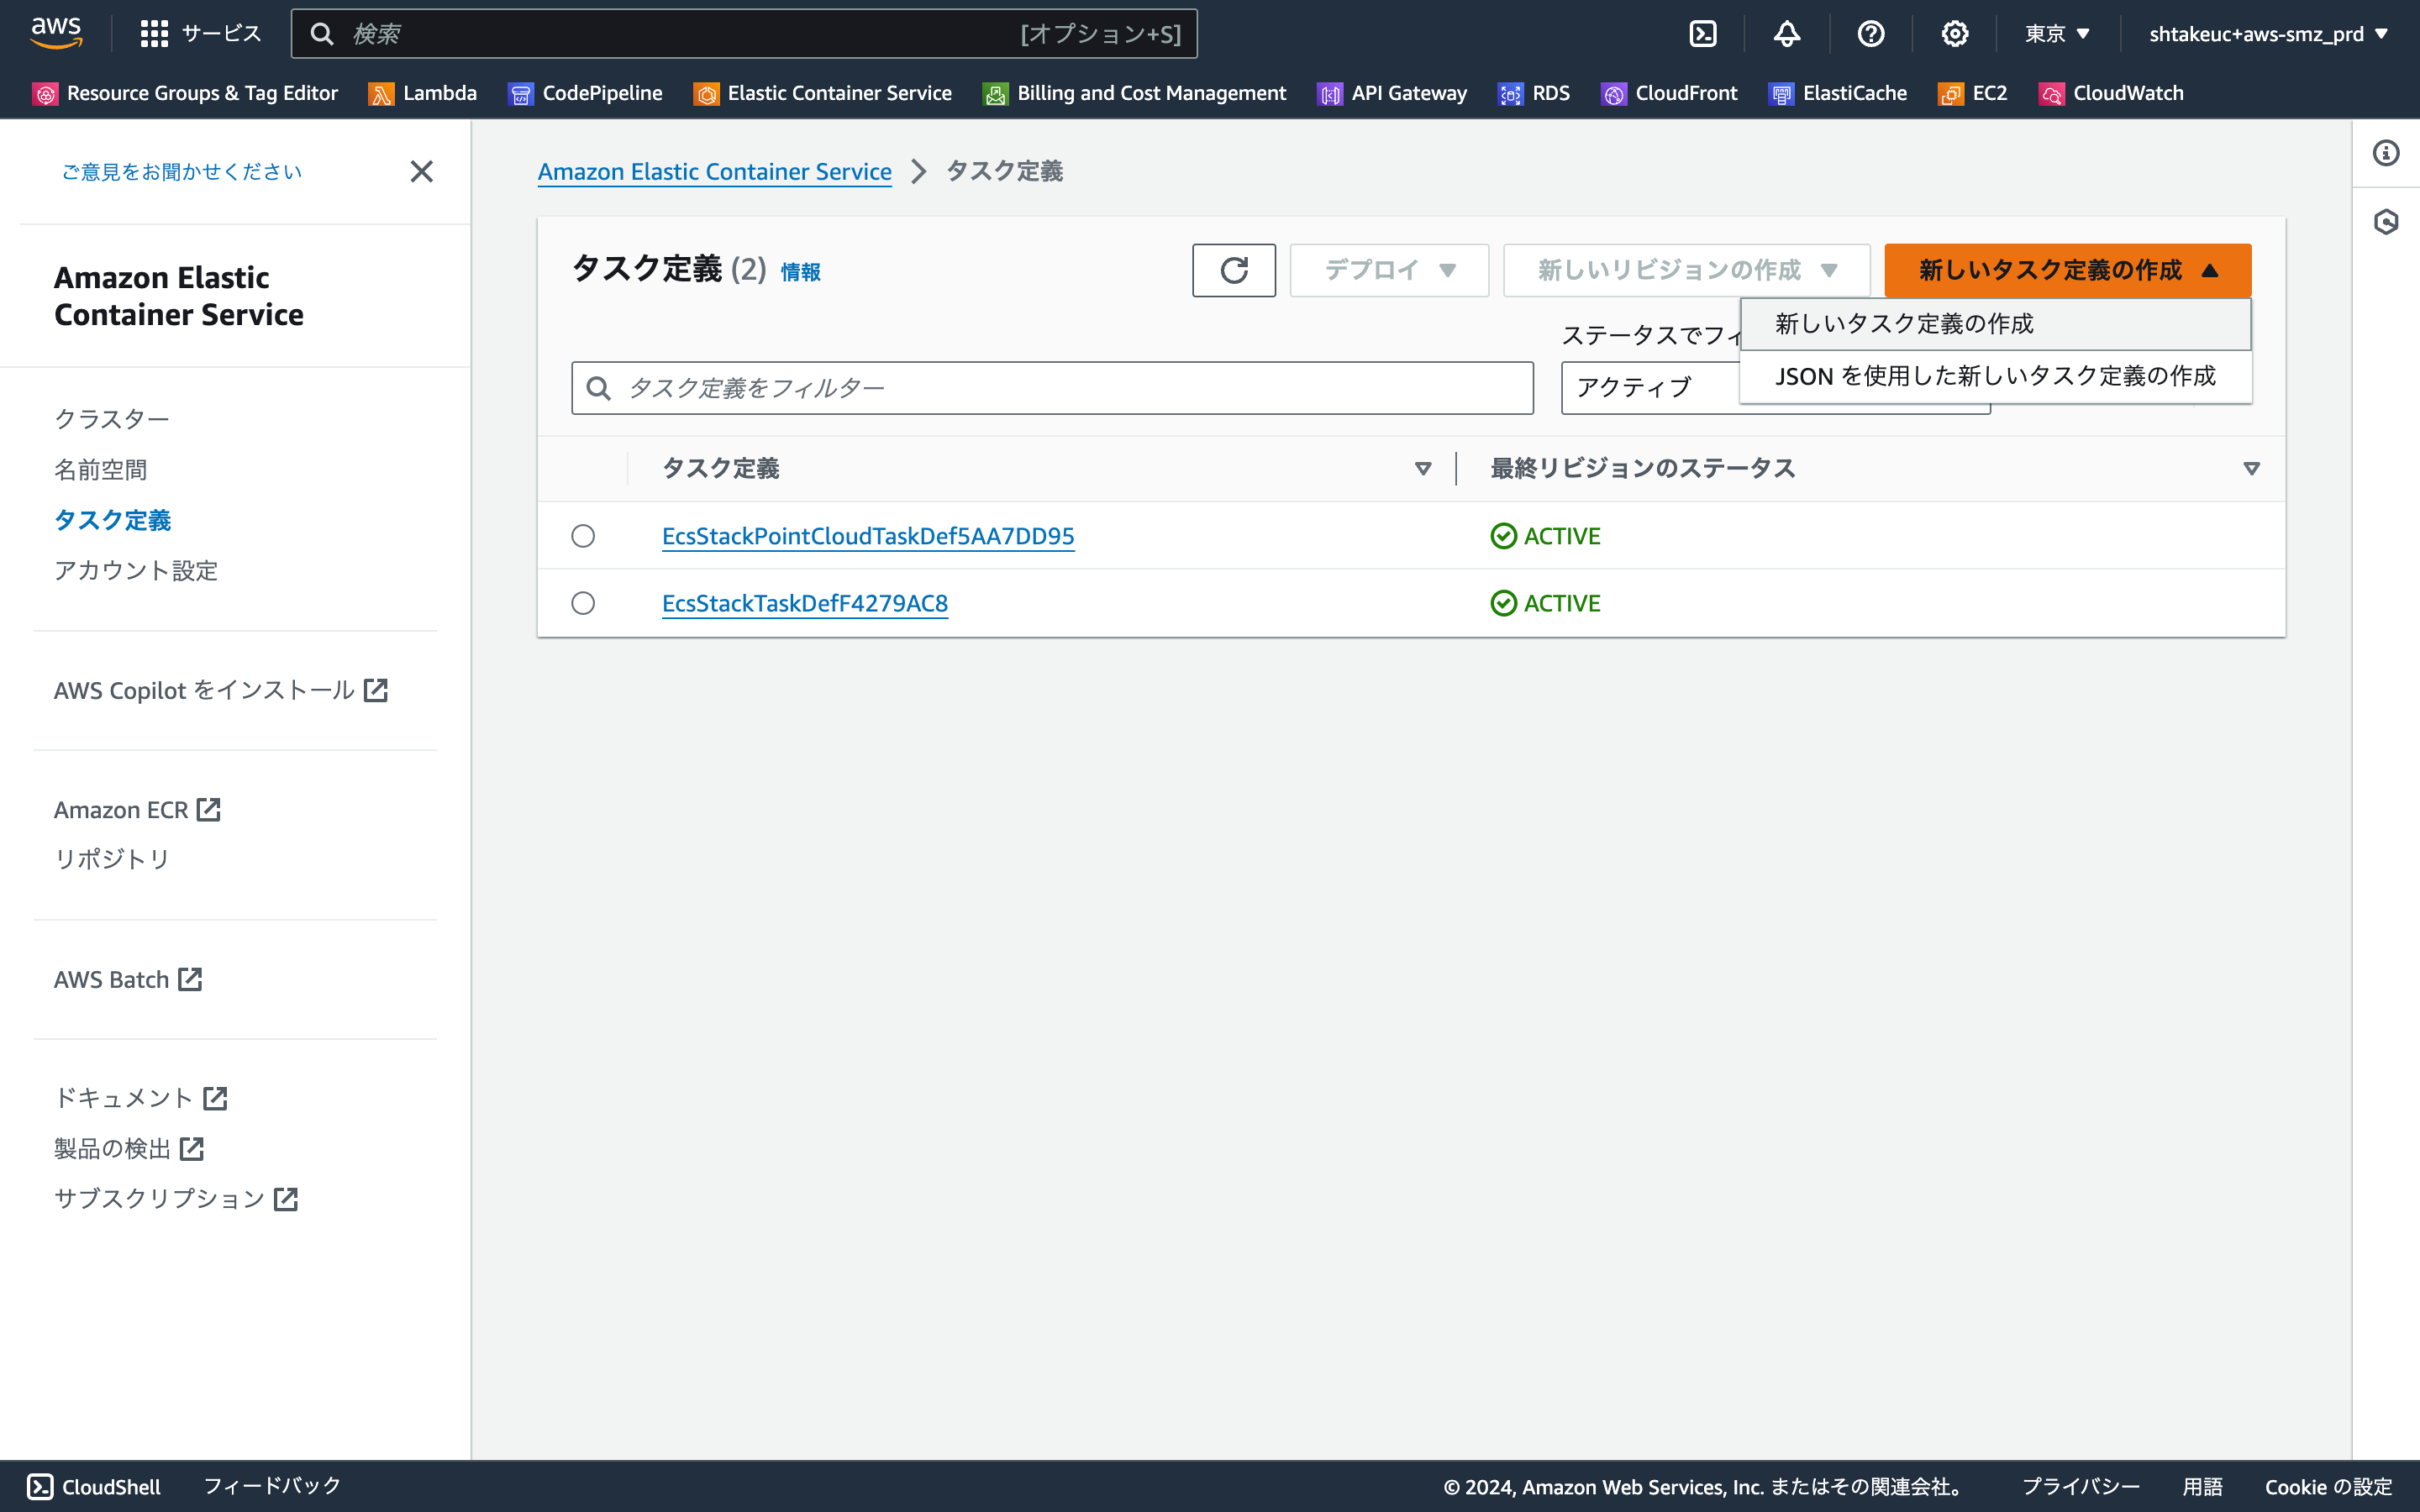Click the top 検索 search bar
The image size is (2420, 1512).
(744, 34)
